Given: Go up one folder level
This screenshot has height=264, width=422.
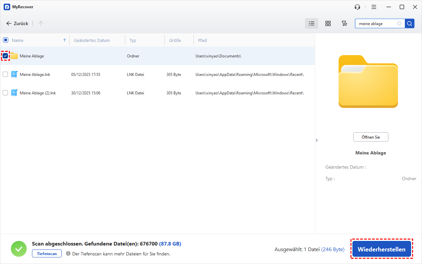Looking at the screenshot, I should tap(41, 23).
